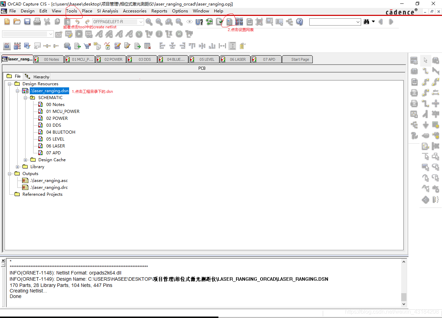442x318 pixels.
Task: Select 07 APD schematic page
Action: pos(54,153)
